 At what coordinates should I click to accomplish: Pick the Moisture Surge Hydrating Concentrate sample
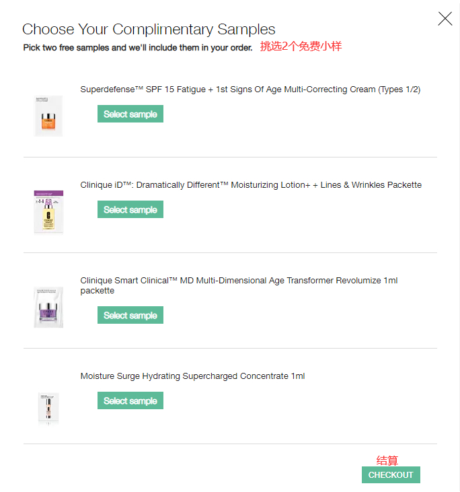pos(130,401)
